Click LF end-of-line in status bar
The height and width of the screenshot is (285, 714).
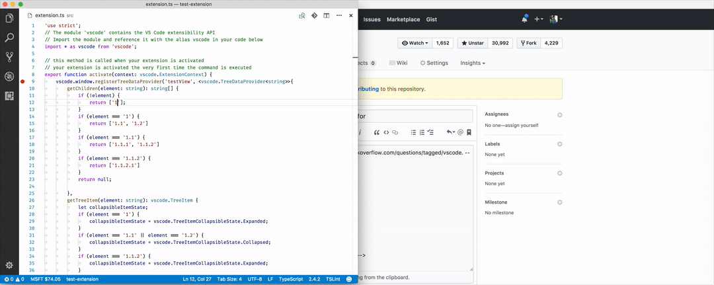pos(270,279)
